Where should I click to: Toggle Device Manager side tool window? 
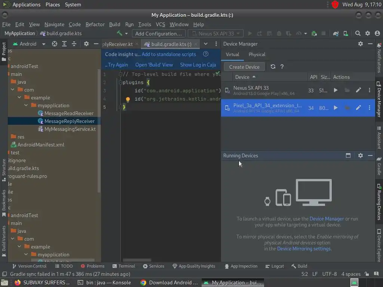tap(379, 99)
